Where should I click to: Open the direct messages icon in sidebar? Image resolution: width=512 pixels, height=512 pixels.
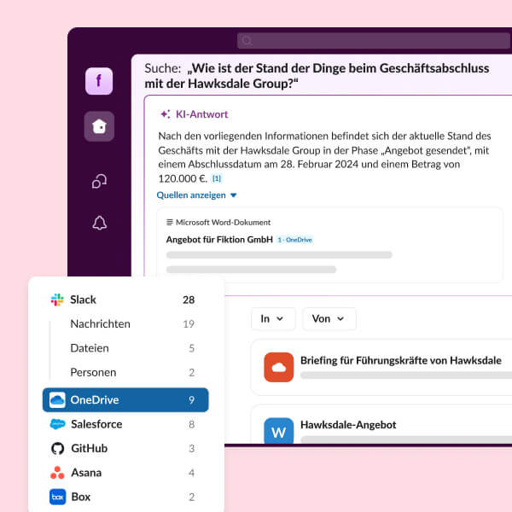pos(99,181)
